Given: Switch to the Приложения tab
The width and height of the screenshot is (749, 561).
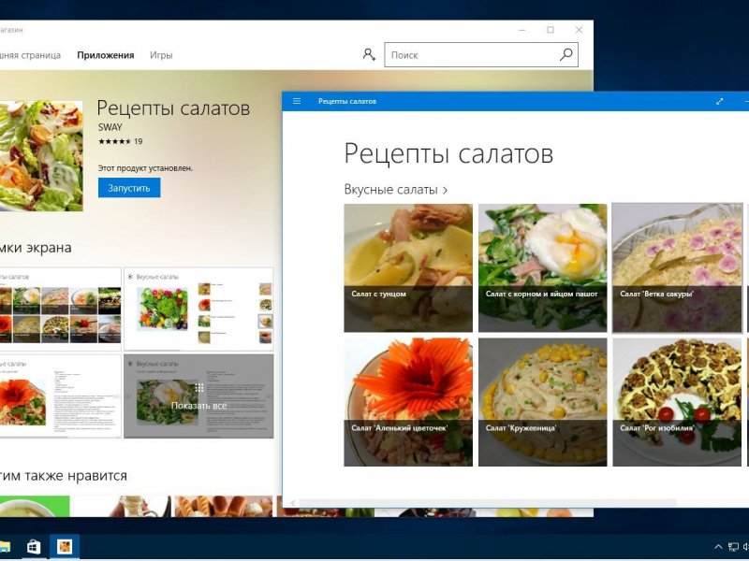Looking at the screenshot, I should (106, 55).
